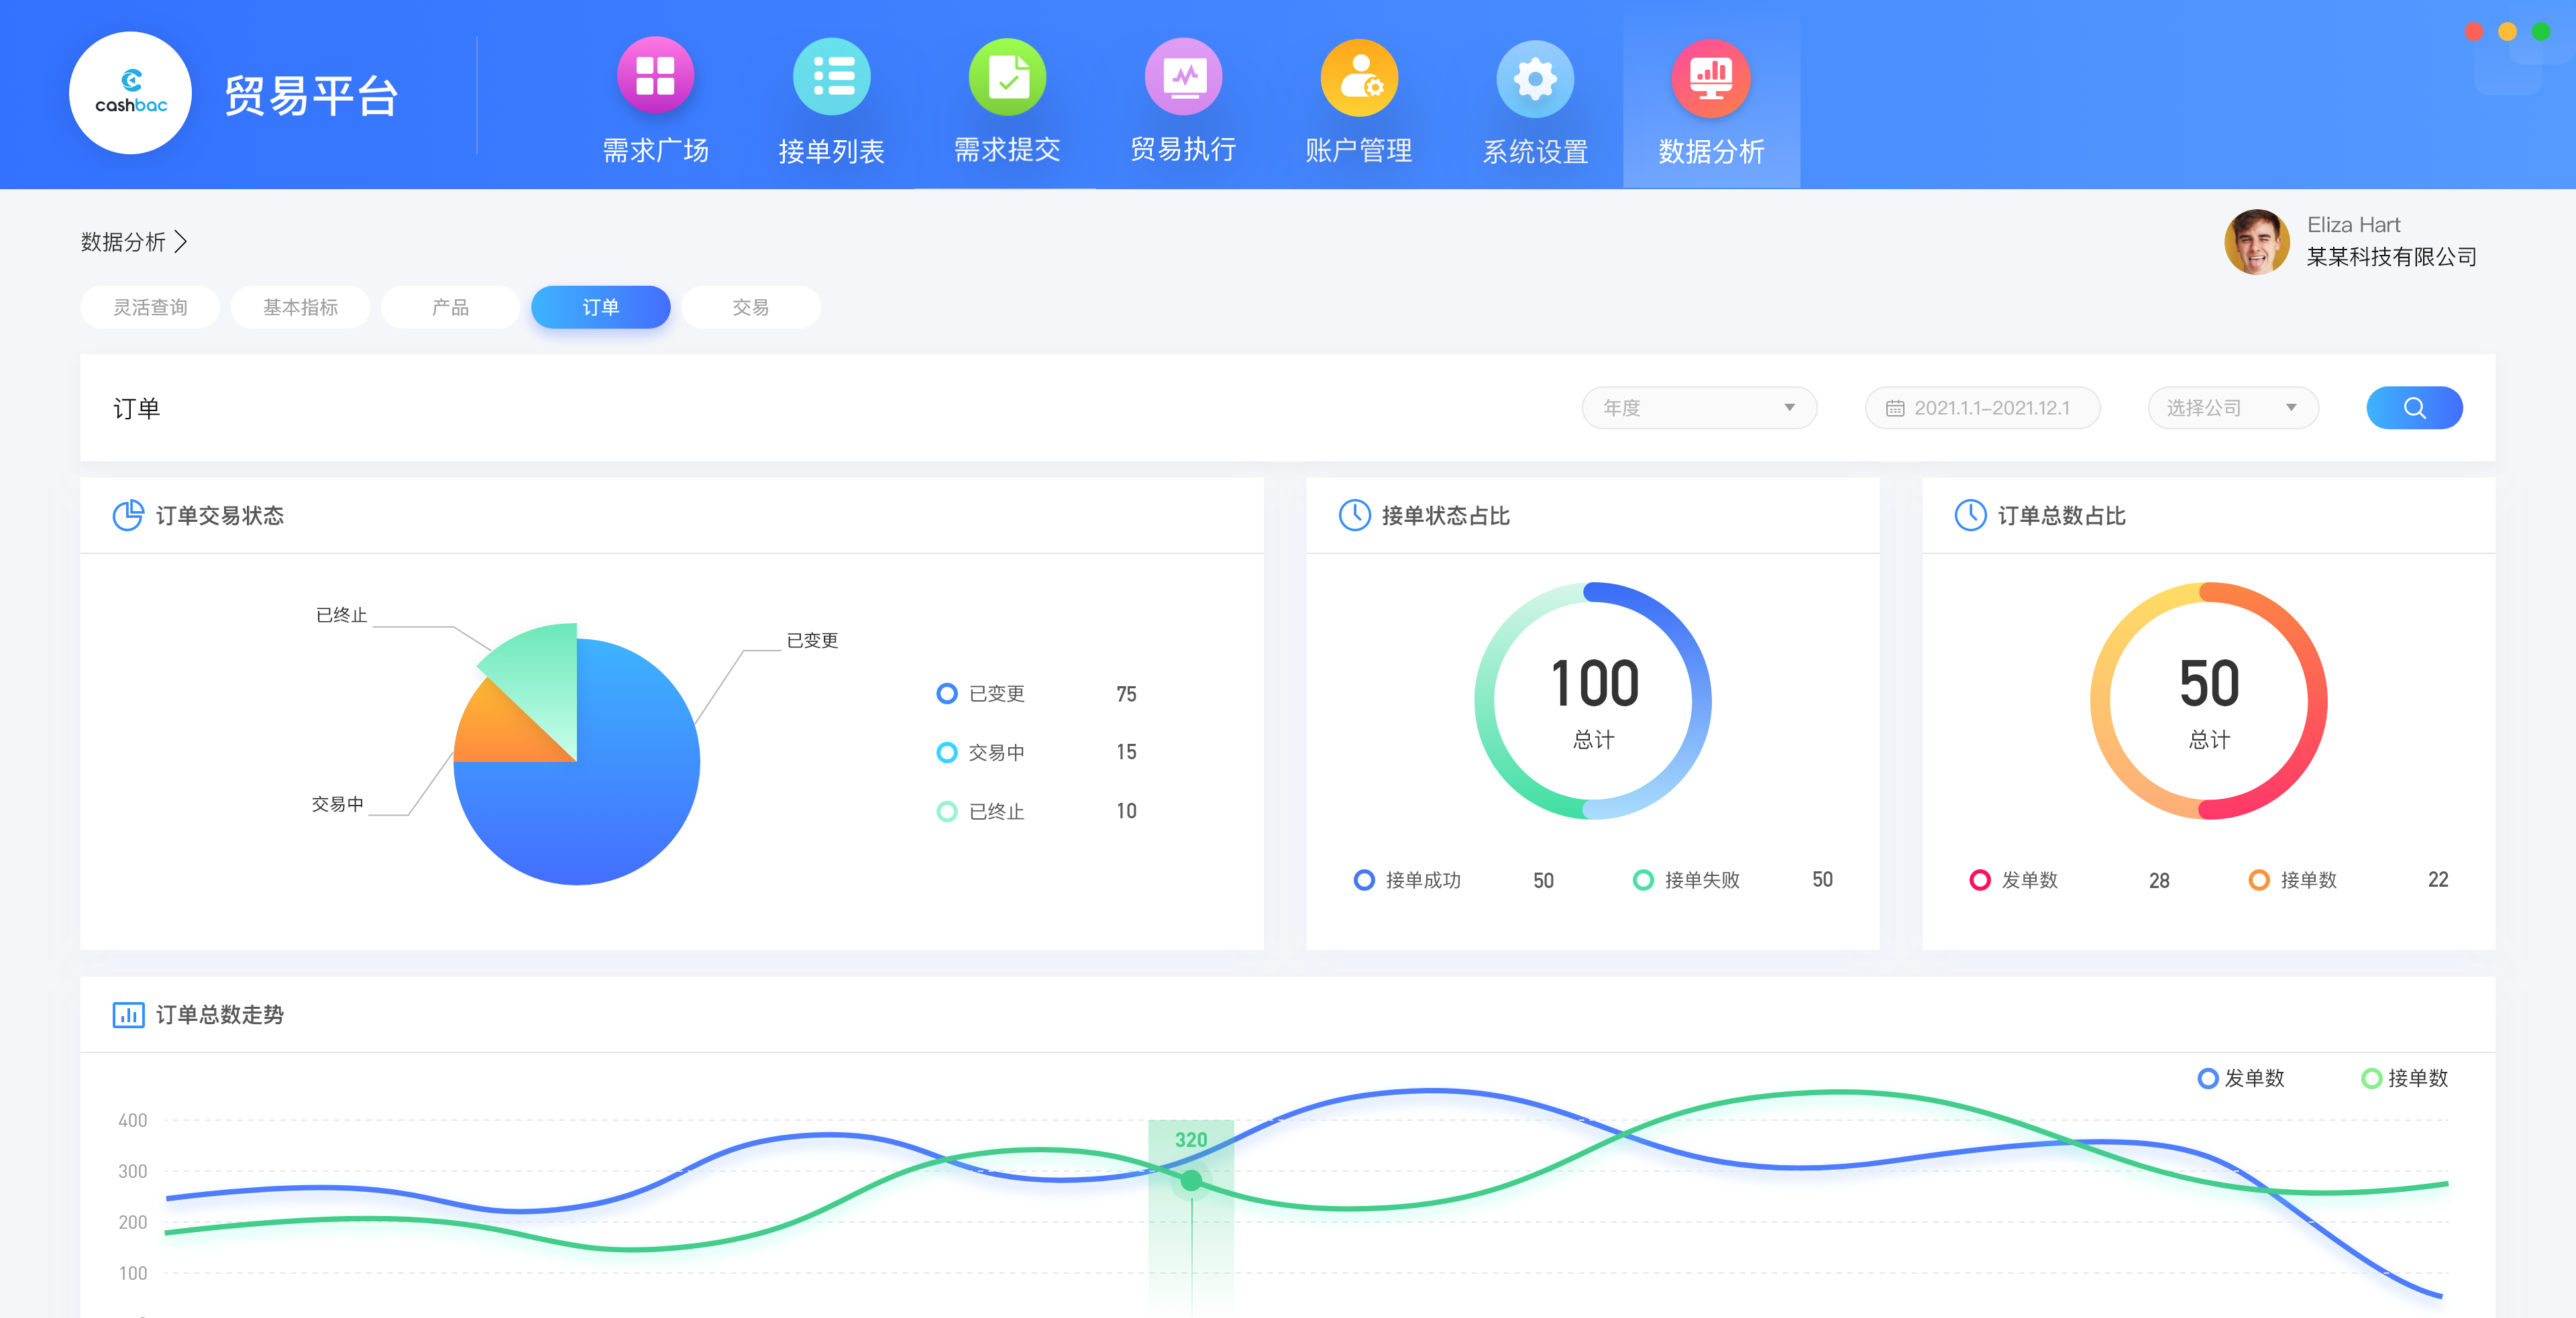Click the magnifier search button
This screenshot has height=1318, width=2576.
pyautogui.click(x=2414, y=408)
